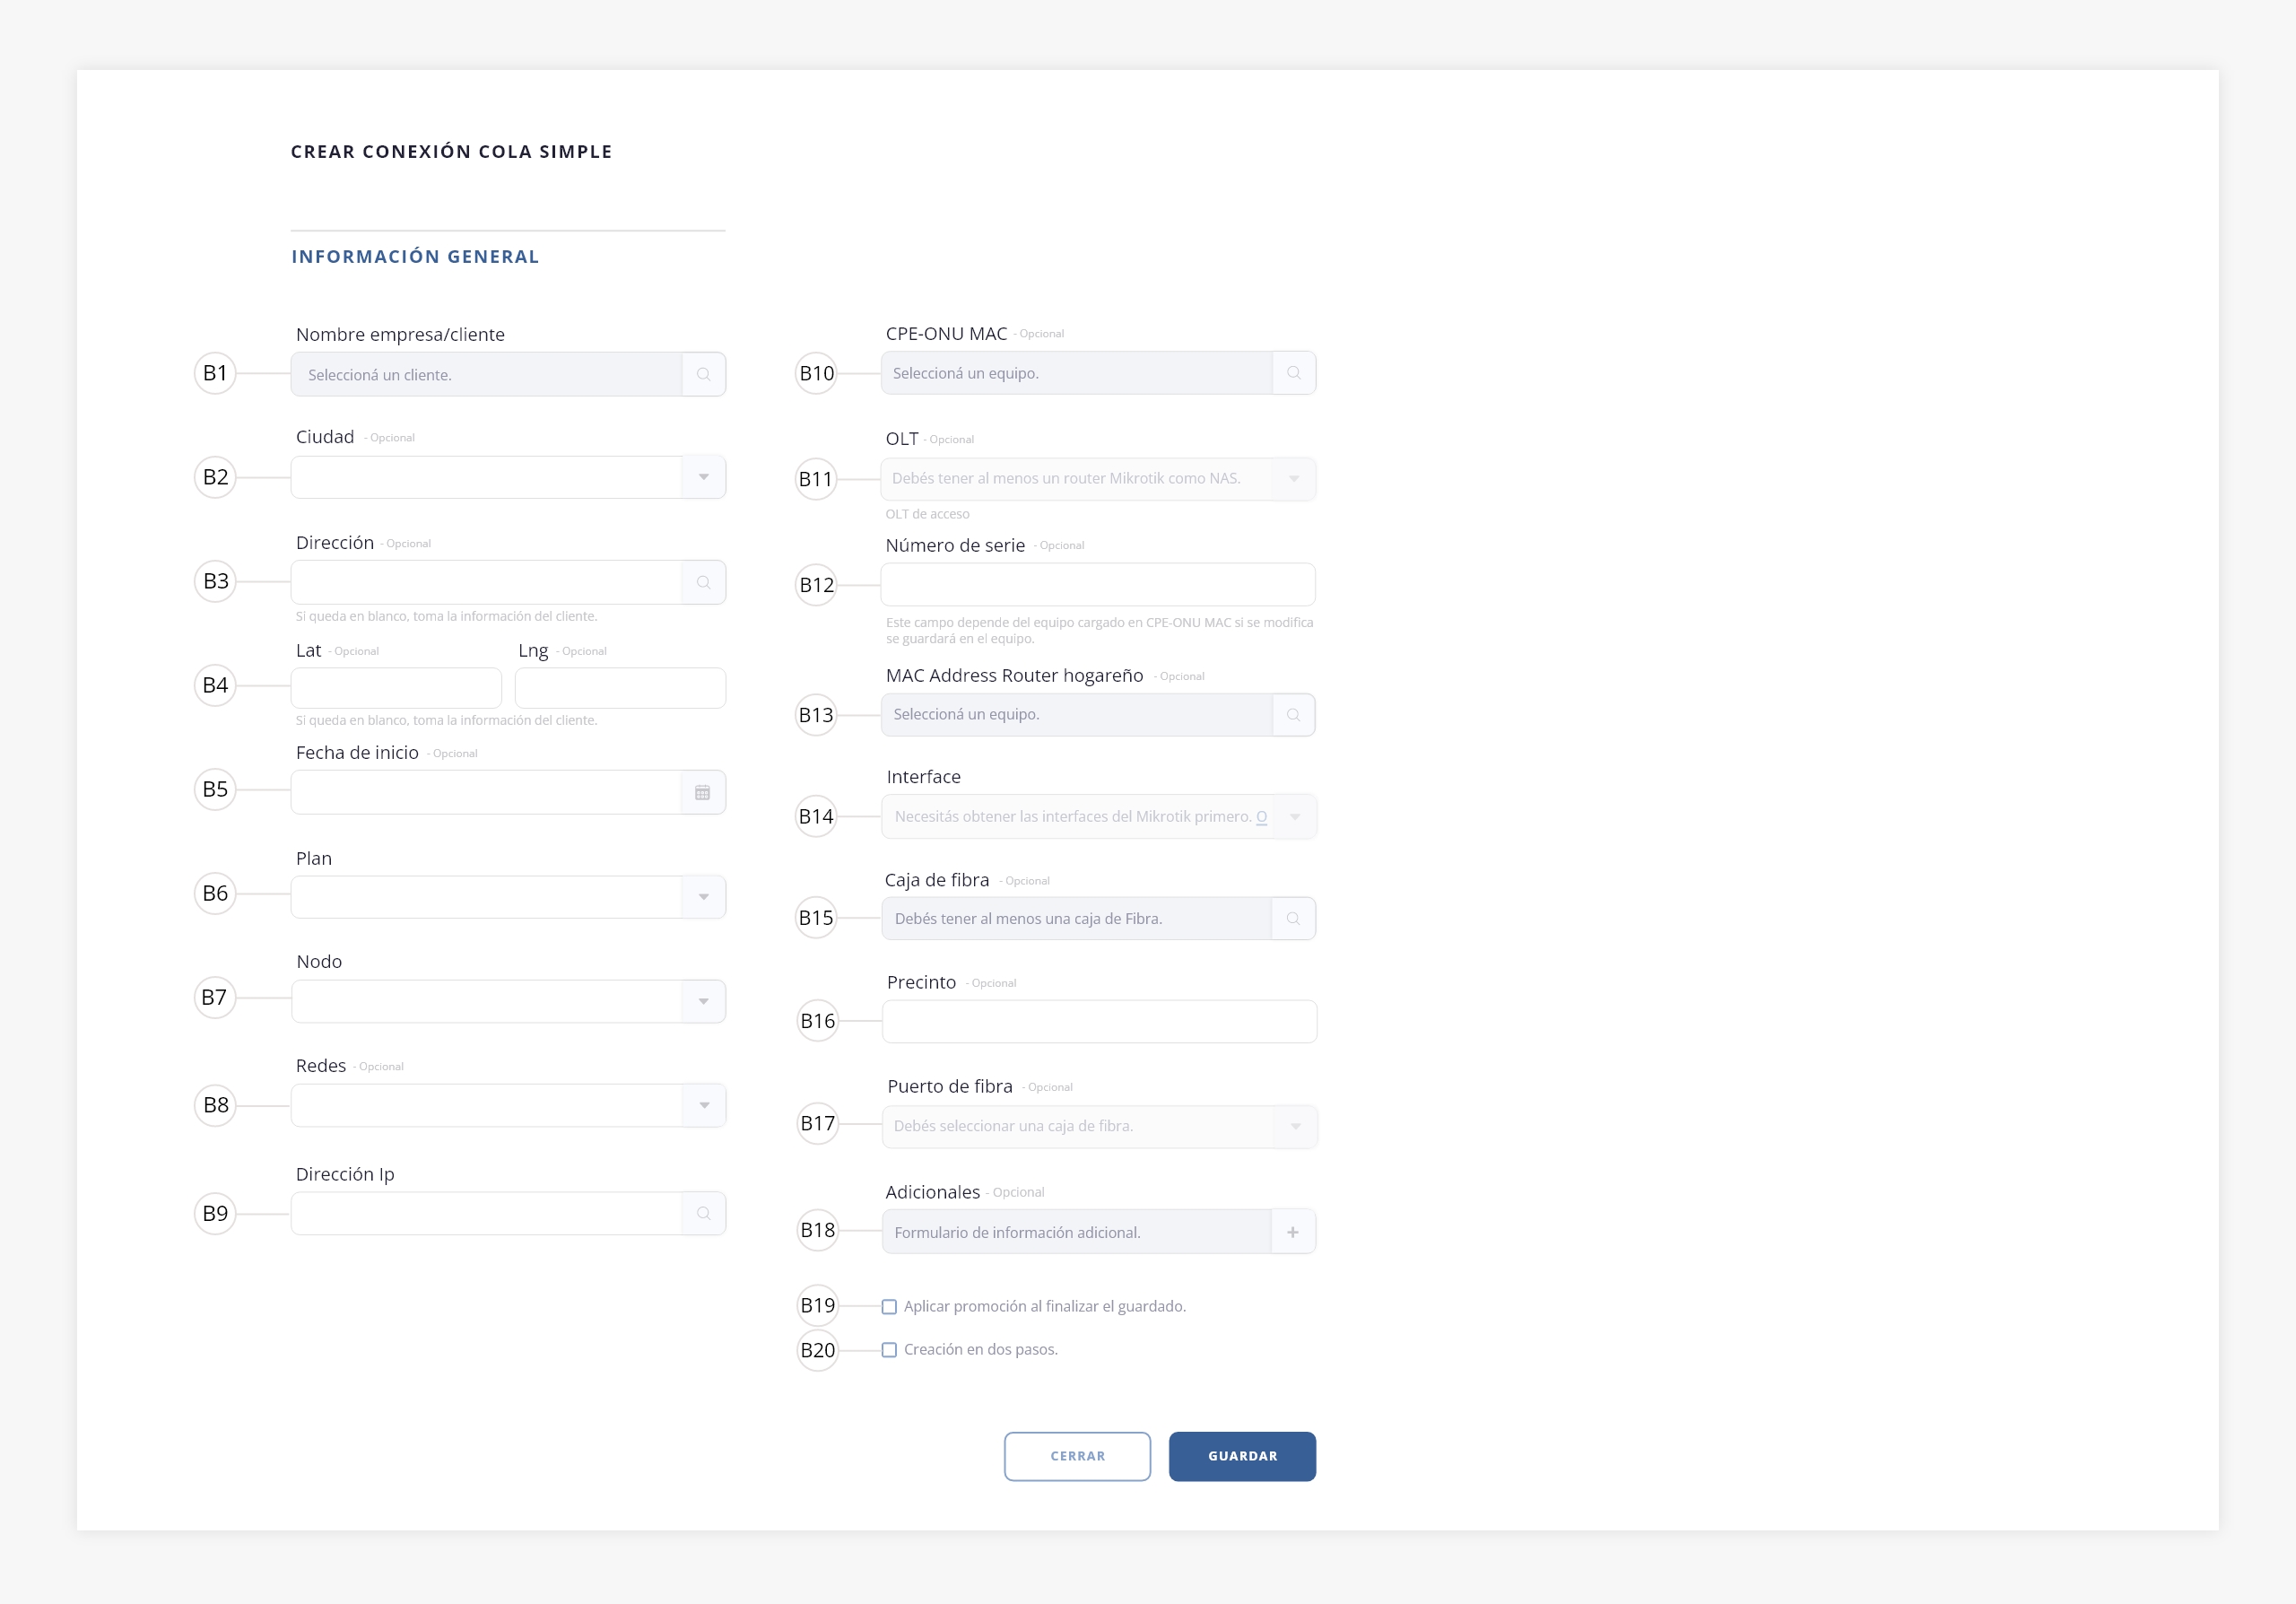Open the Plan dropdown list

click(703, 897)
